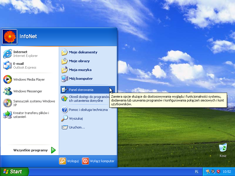This screenshot has height=176, width=235.
Task: Select the Uruchom... menu label
Action: [x=77, y=127]
